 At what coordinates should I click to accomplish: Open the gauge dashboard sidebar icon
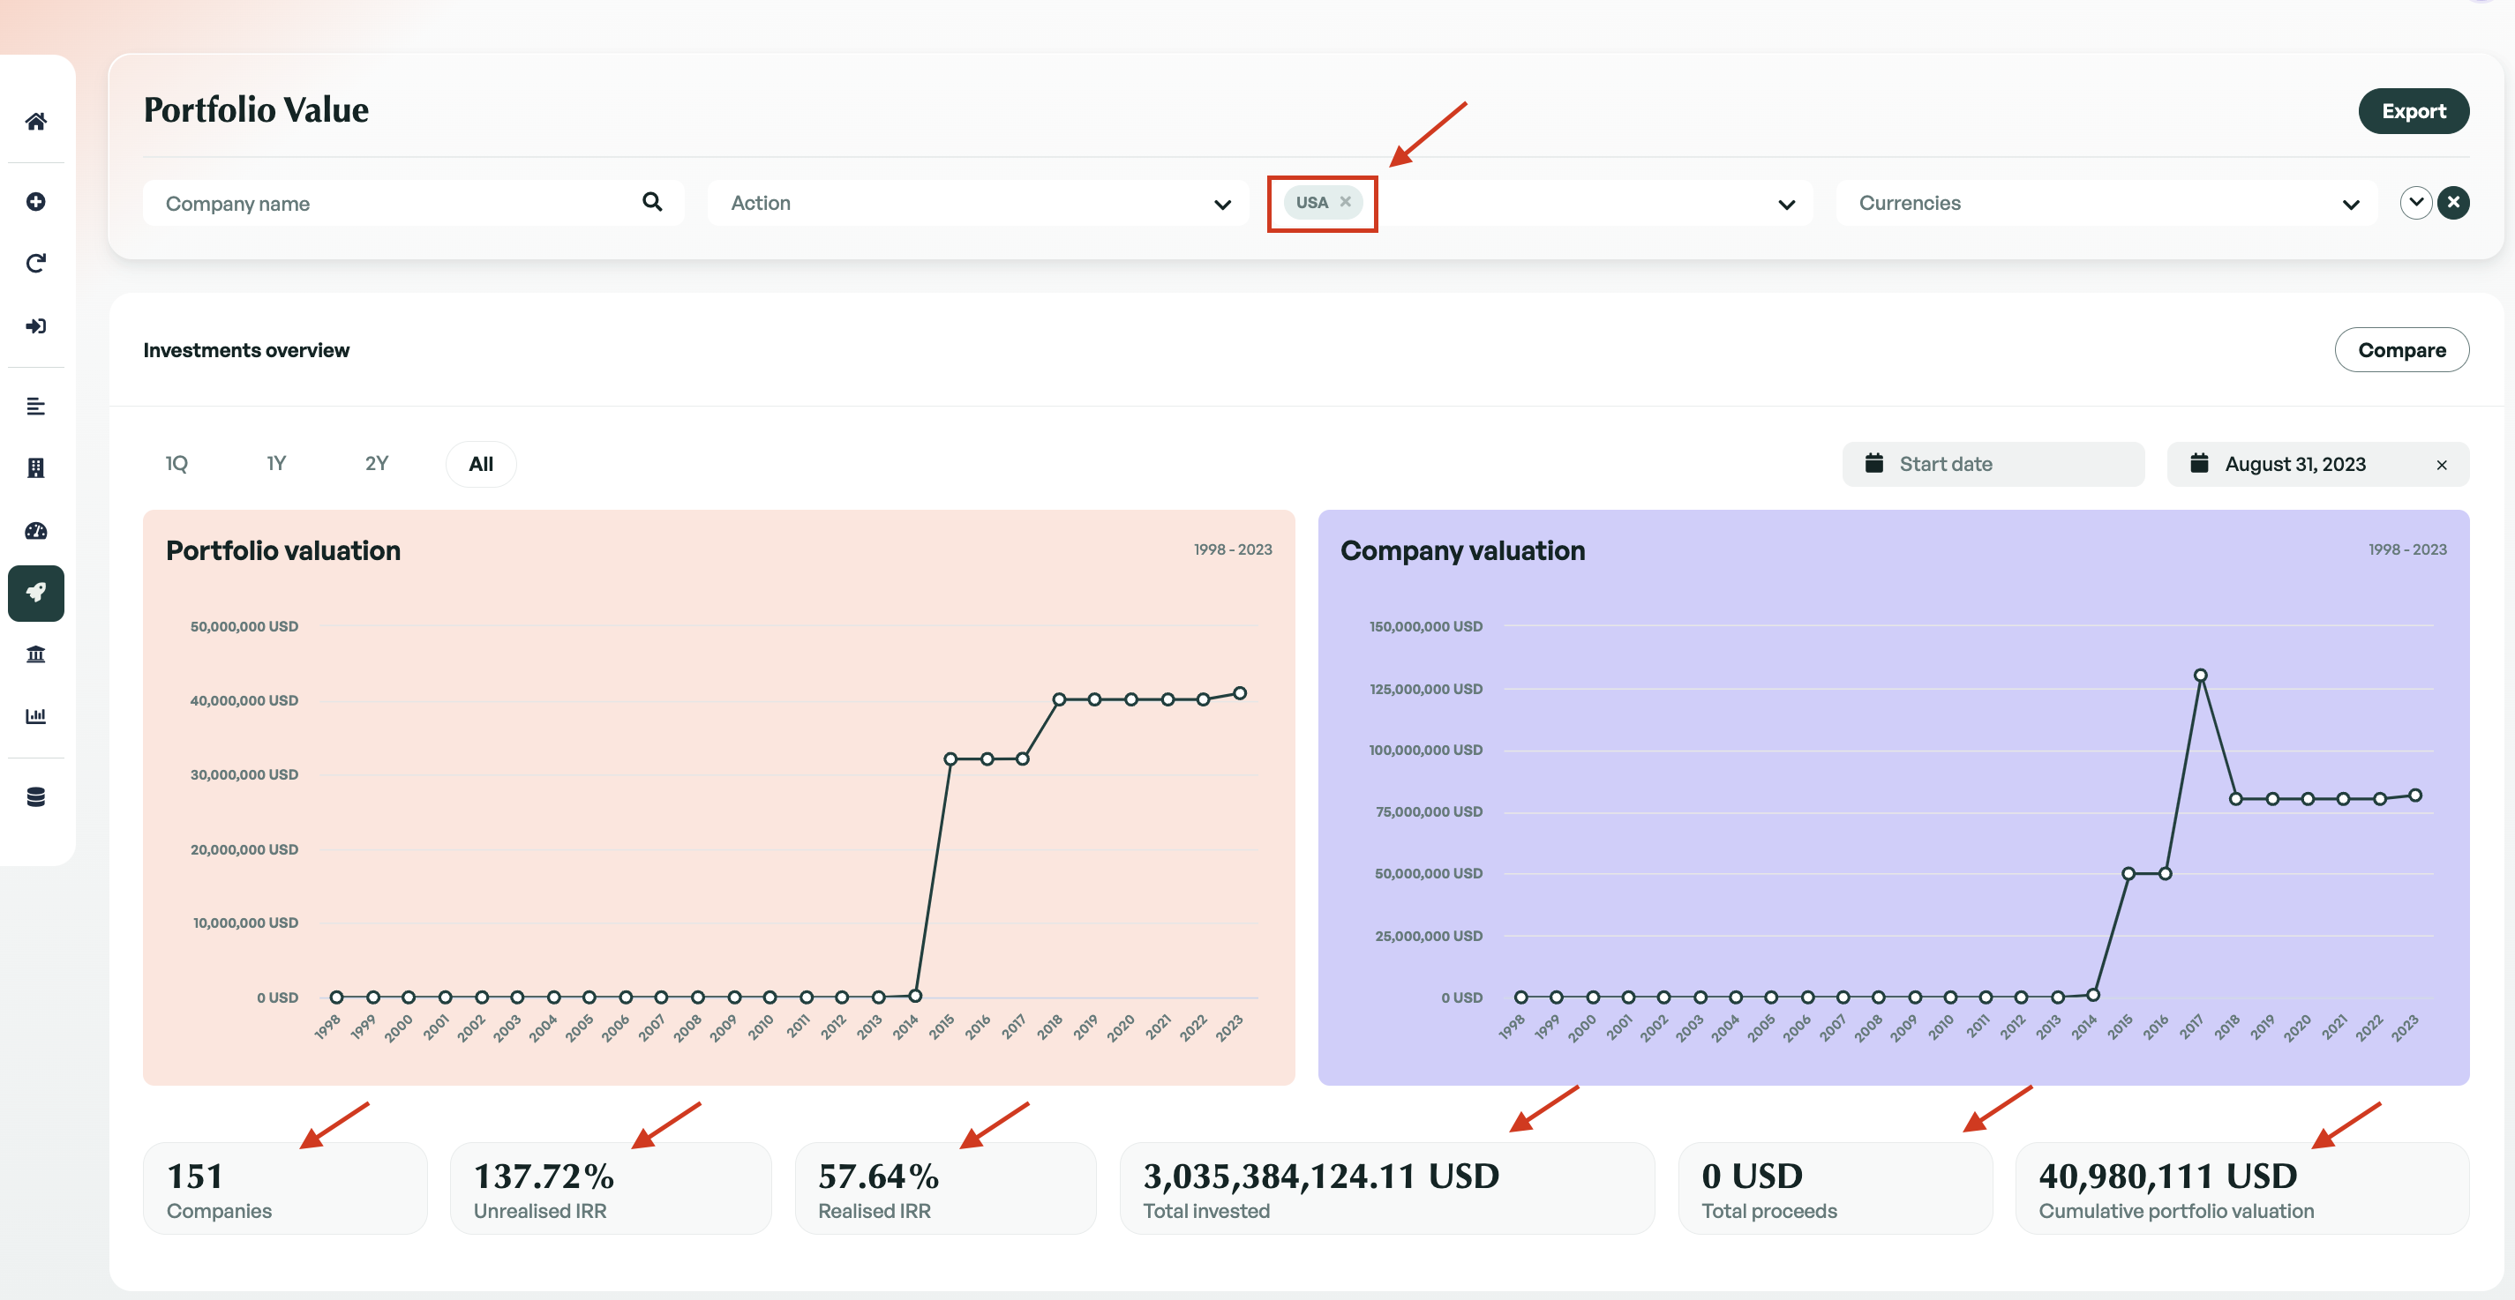coord(36,531)
